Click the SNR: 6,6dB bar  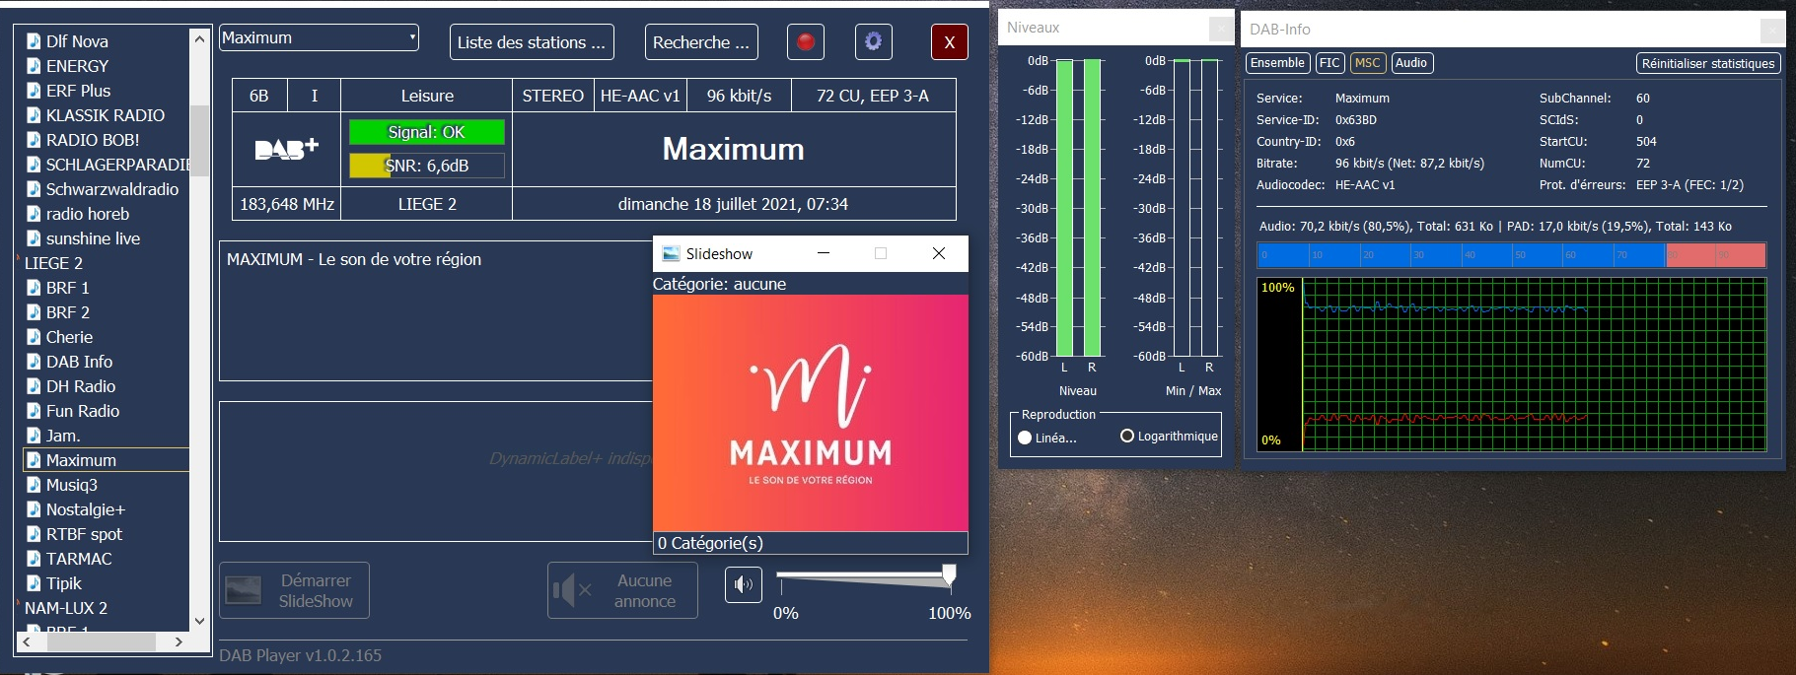427,166
